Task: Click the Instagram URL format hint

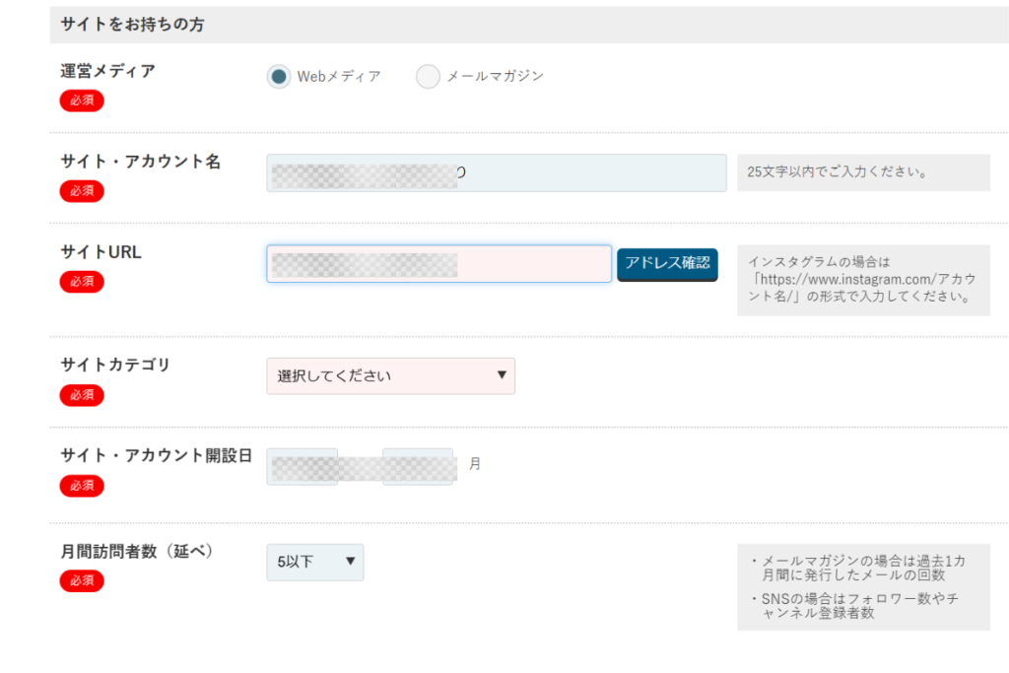Action: pos(863,280)
